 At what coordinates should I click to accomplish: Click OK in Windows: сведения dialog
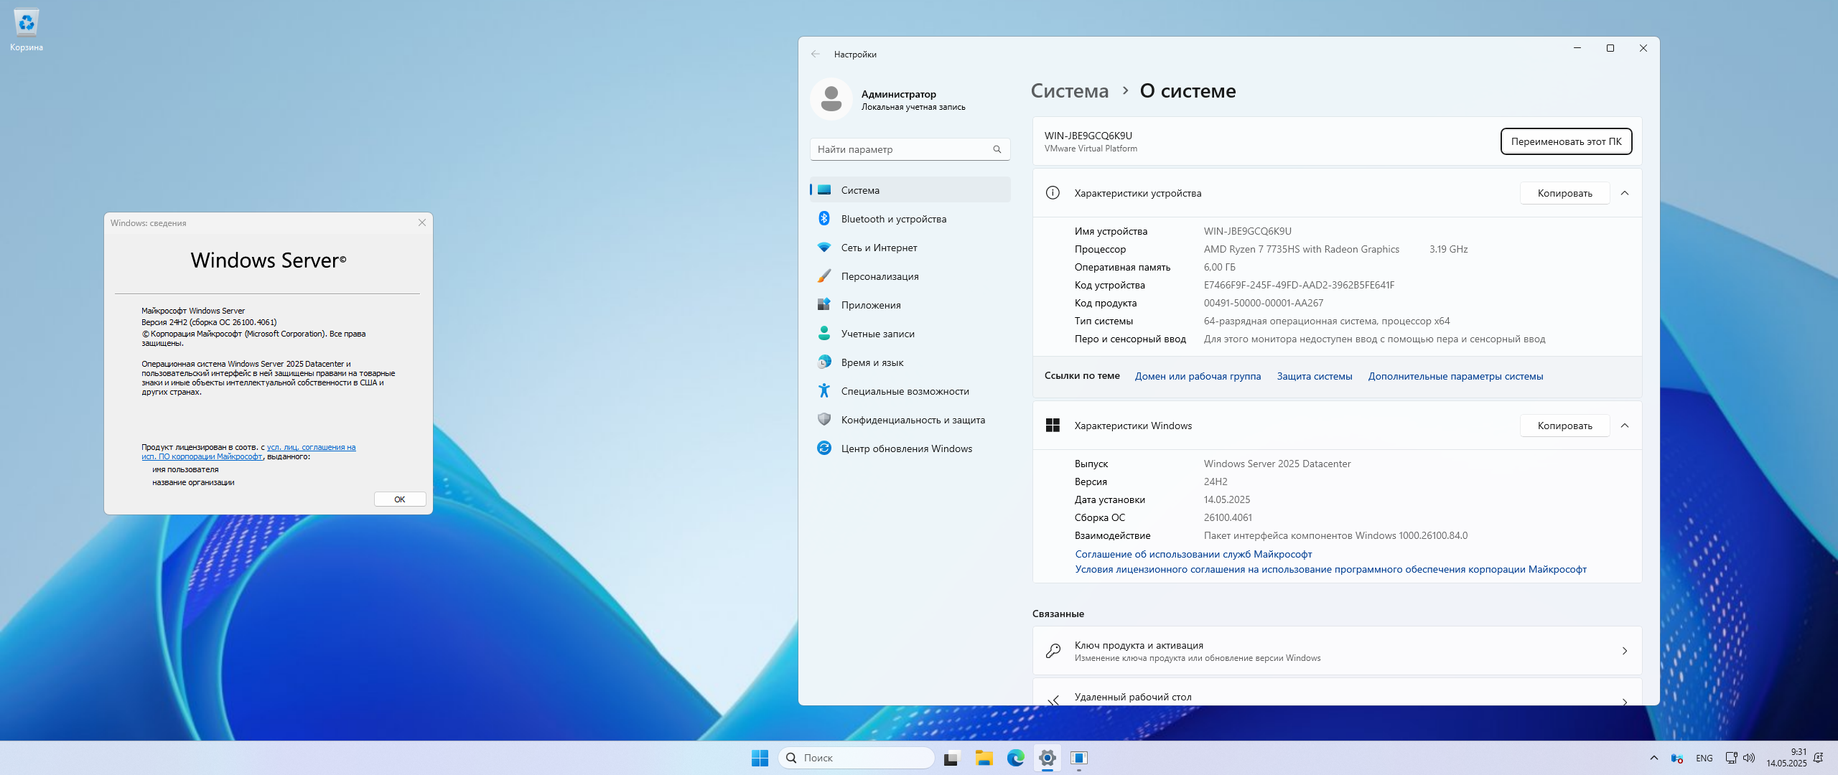tap(400, 499)
